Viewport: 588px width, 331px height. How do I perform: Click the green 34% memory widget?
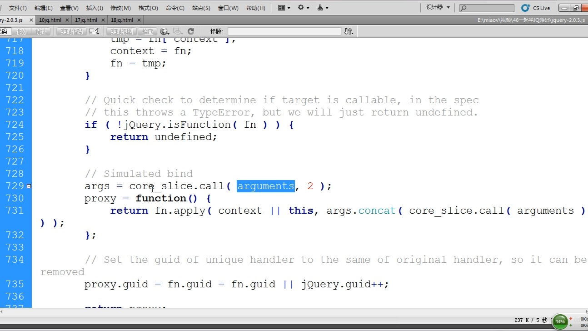[560, 321]
